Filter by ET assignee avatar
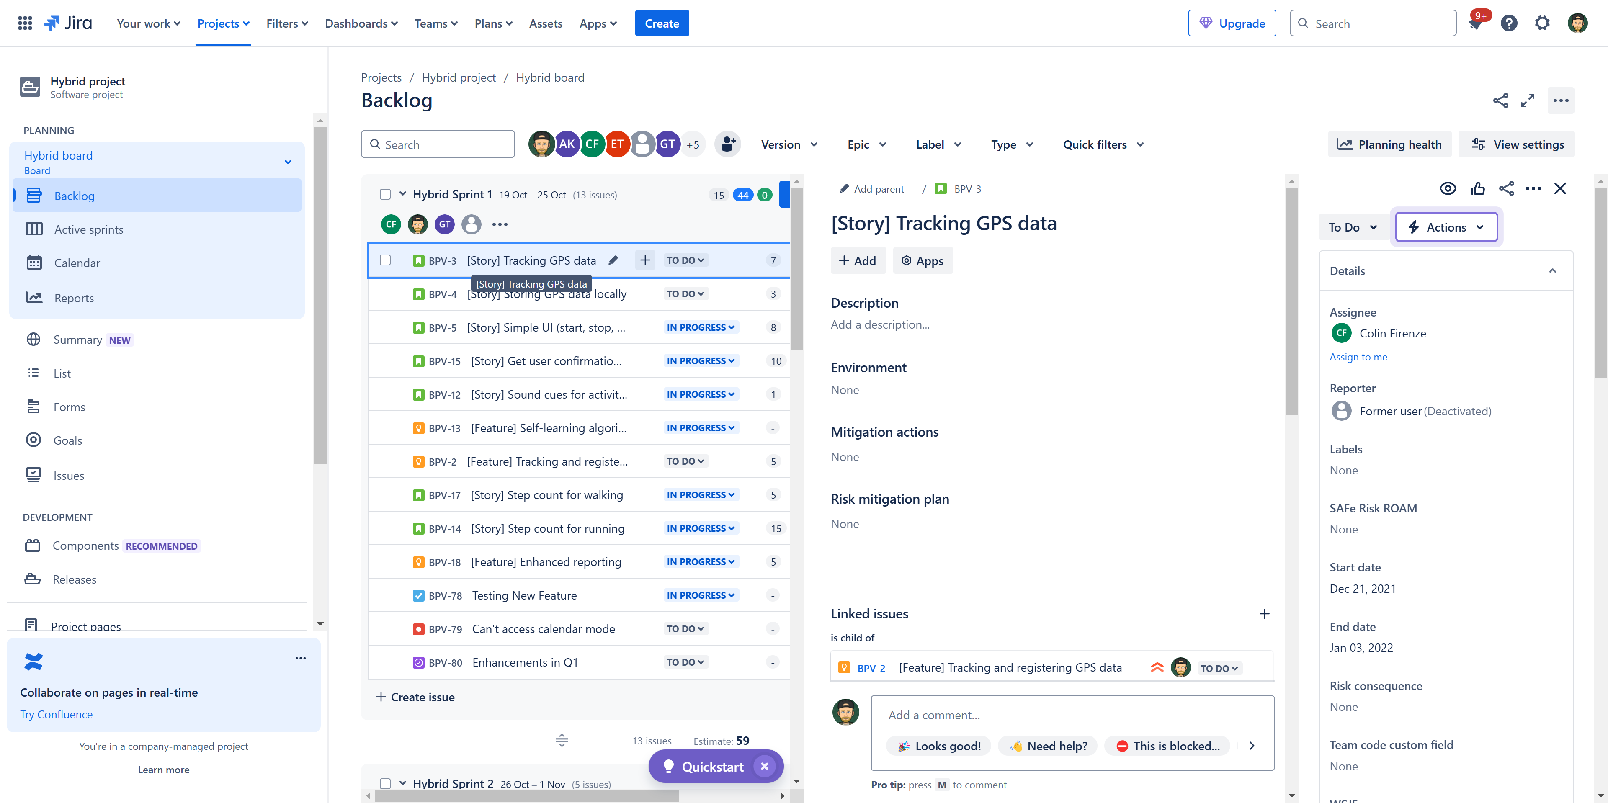This screenshot has width=1608, height=803. 617,144
